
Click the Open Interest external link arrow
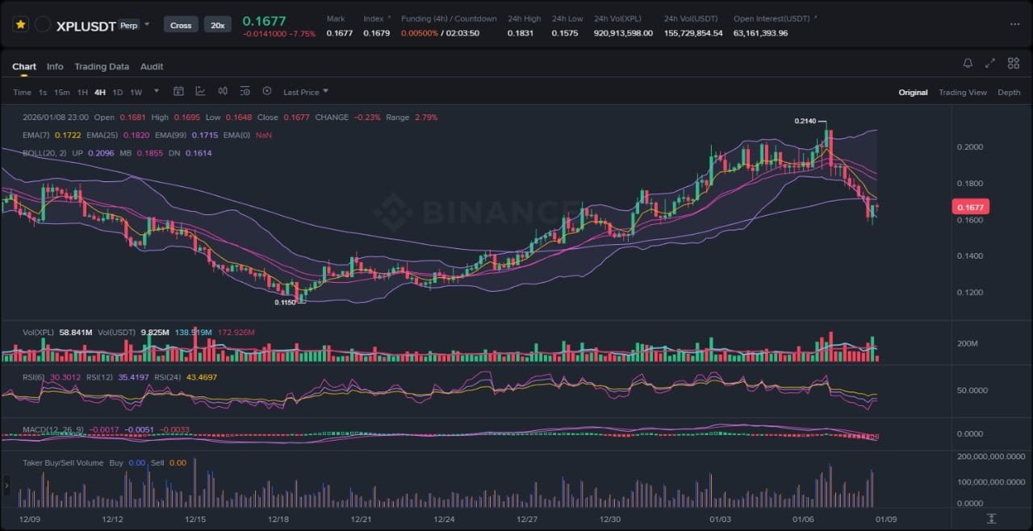click(814, 18)
